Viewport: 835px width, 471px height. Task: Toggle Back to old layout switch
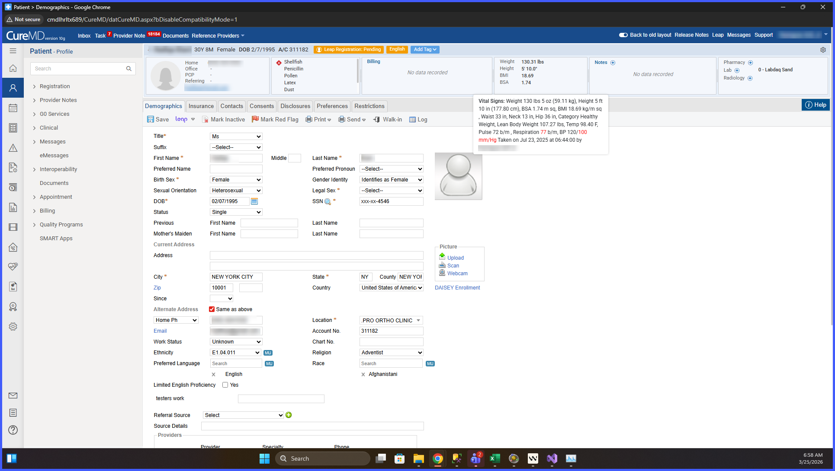(623, 35)
